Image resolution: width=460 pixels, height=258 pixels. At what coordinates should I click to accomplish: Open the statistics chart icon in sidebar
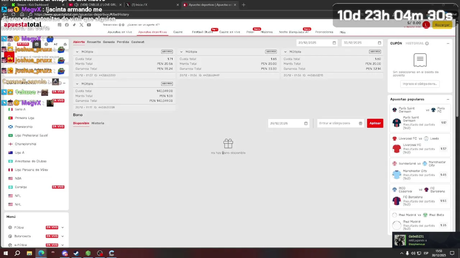coord(65,44)
